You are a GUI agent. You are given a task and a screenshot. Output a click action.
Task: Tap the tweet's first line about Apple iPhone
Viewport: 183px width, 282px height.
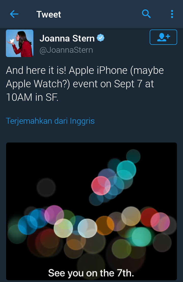(x=85, y=70)
